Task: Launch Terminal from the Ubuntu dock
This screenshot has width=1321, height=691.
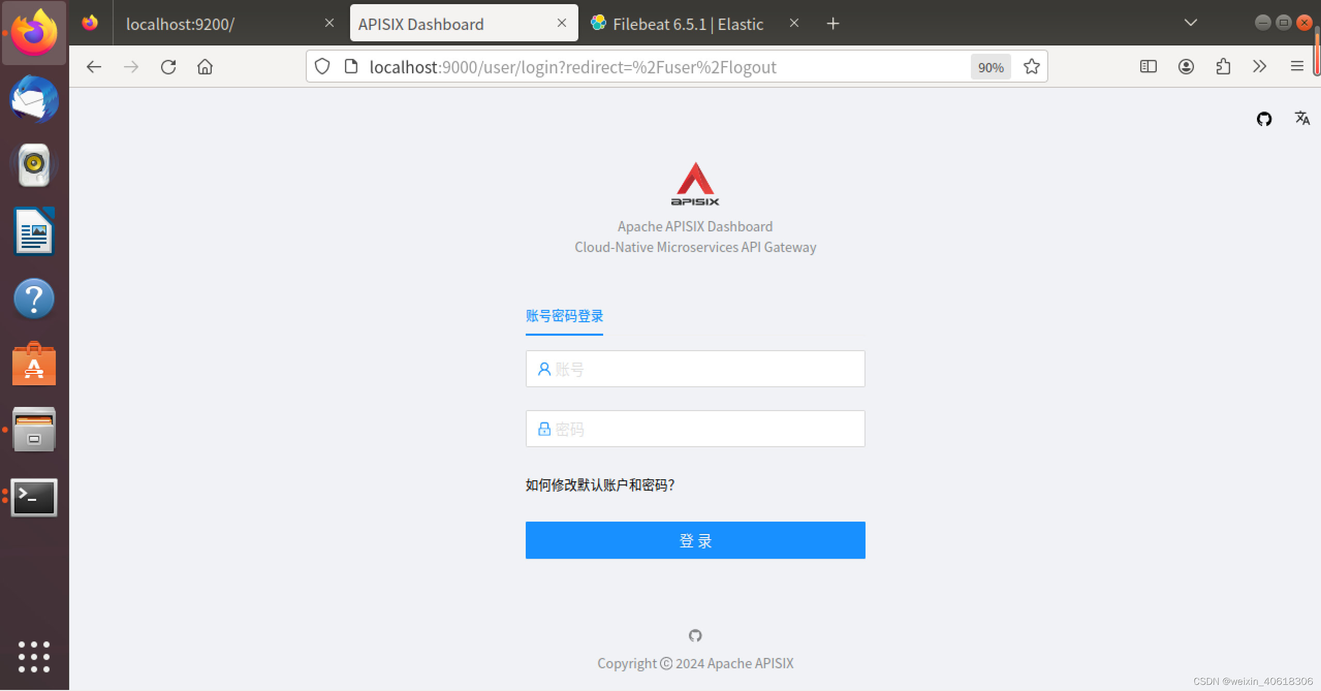Action: pos(33,497)
